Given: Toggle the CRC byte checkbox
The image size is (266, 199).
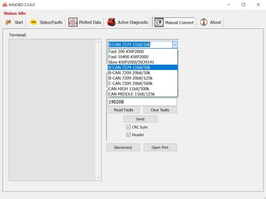Looking at the screenshot, I should point(129,127).
